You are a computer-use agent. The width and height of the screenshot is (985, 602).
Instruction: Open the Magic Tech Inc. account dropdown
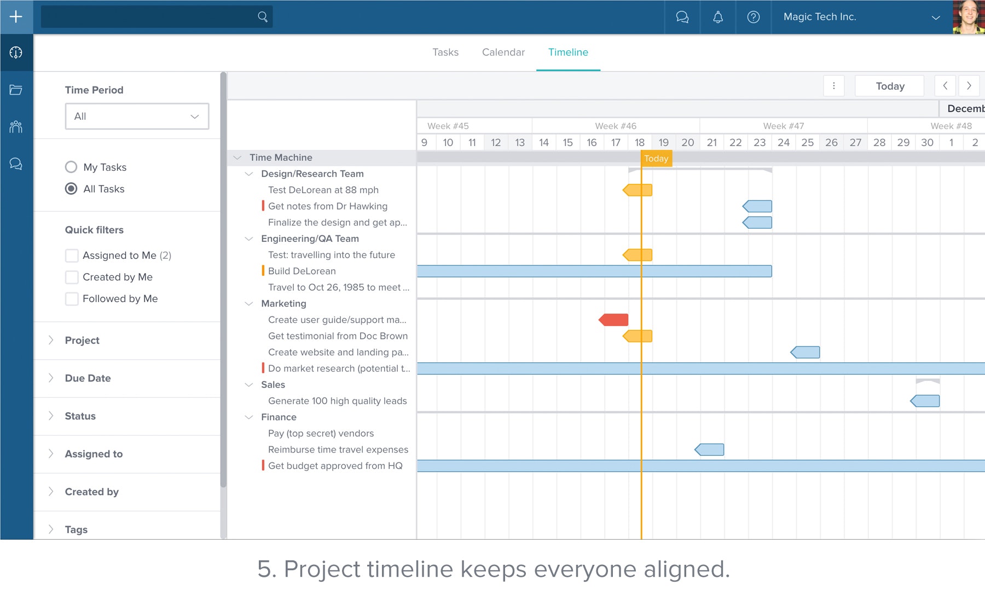(x=862, y=17)
